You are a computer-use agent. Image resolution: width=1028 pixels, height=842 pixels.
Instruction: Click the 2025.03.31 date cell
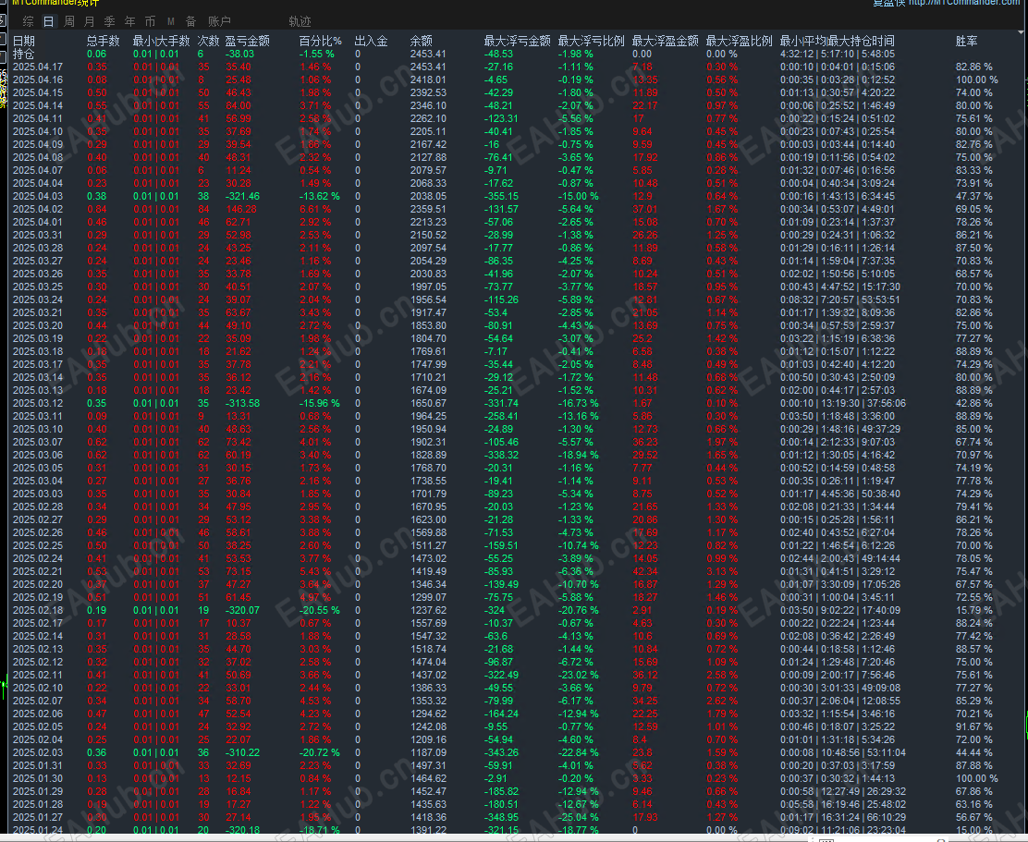point(37,236)
